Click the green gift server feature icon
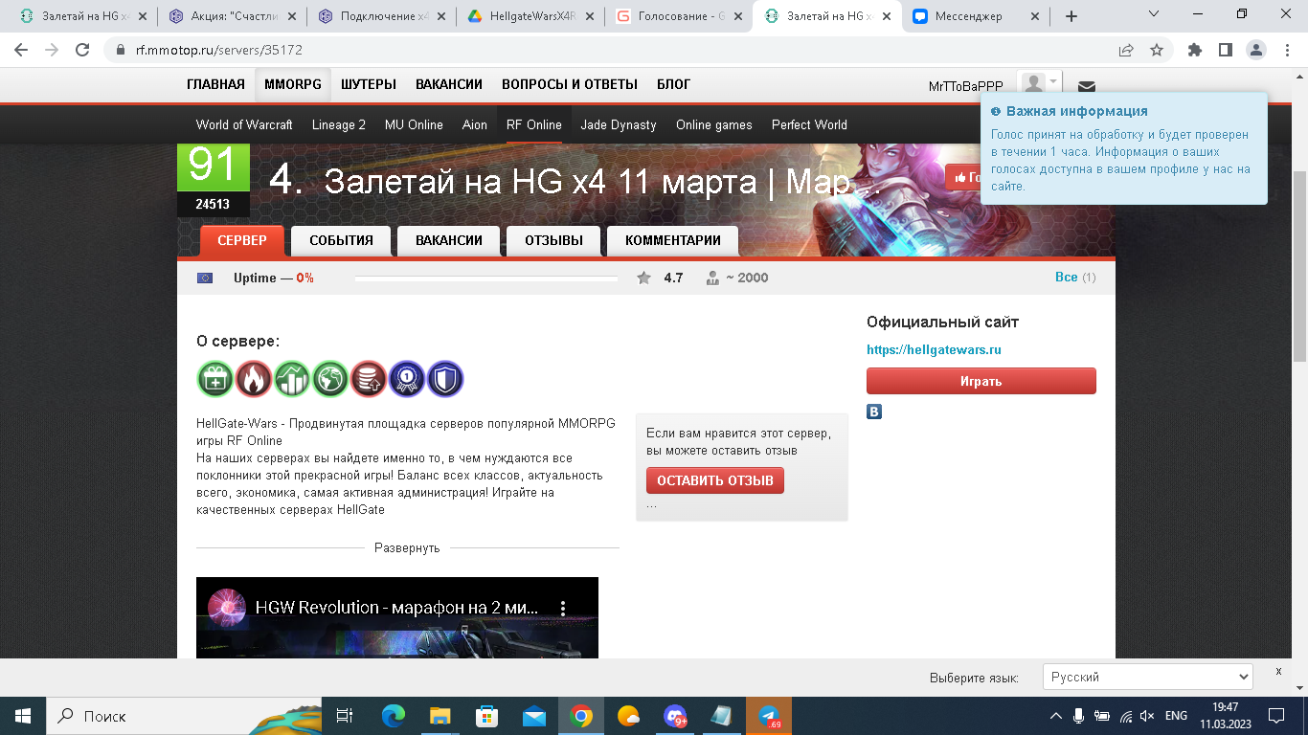Screen dimensions: 1308x735 [215, 379]
